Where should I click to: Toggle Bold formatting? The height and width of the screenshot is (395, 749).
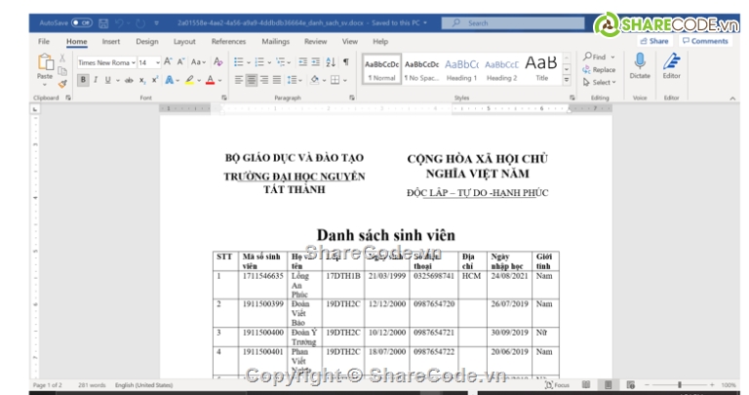tap(83, 80)
